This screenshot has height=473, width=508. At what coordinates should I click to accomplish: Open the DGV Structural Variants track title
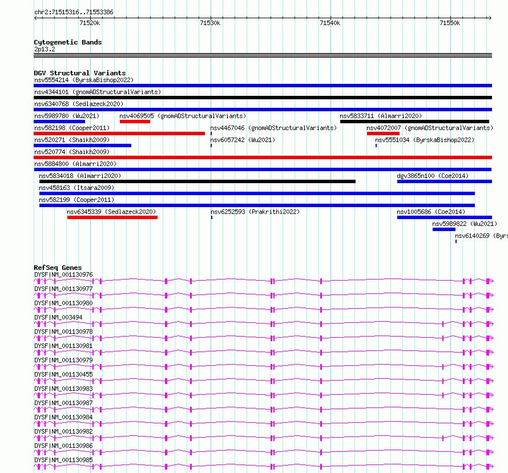pyautogui.click(x=80, y=73)
